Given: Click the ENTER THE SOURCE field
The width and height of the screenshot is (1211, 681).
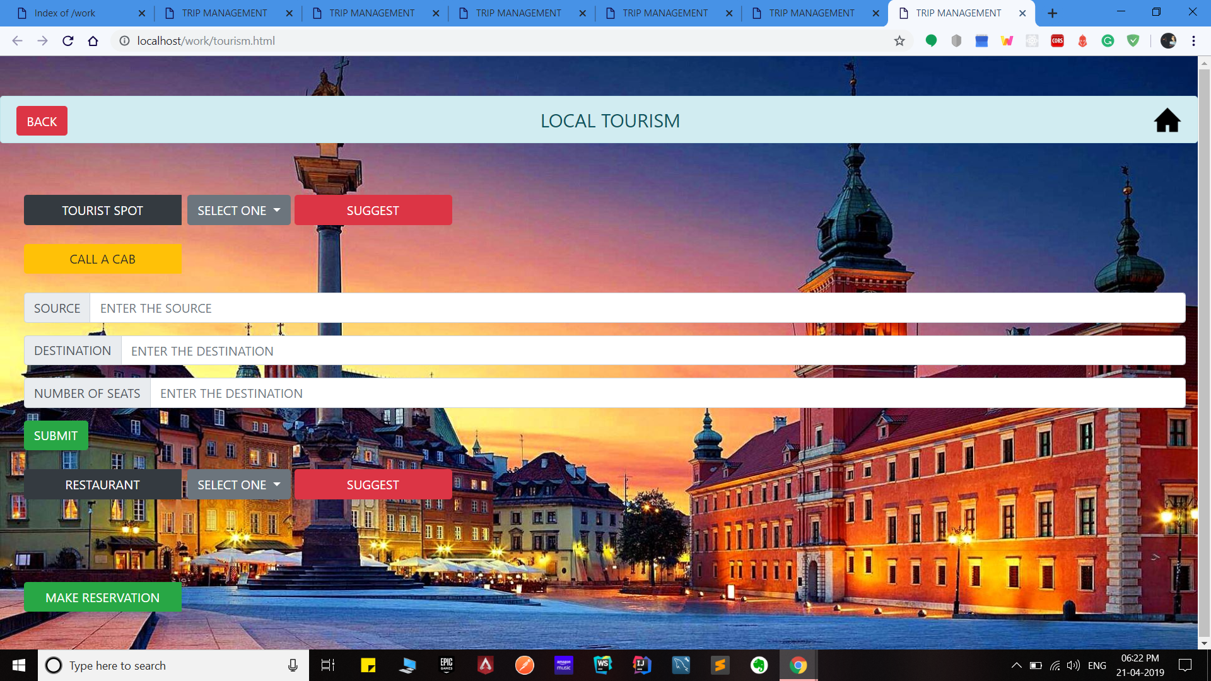Looking at the screenshot, I should [x=637, y=308].
